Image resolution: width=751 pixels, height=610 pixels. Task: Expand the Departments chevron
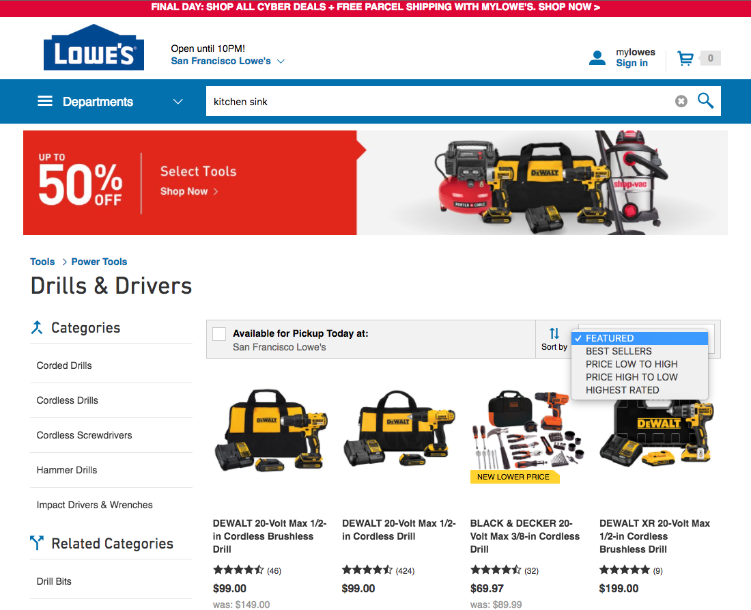coord(178,102)
